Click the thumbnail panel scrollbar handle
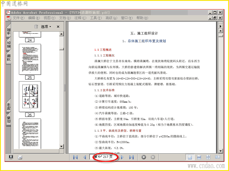 62,49
